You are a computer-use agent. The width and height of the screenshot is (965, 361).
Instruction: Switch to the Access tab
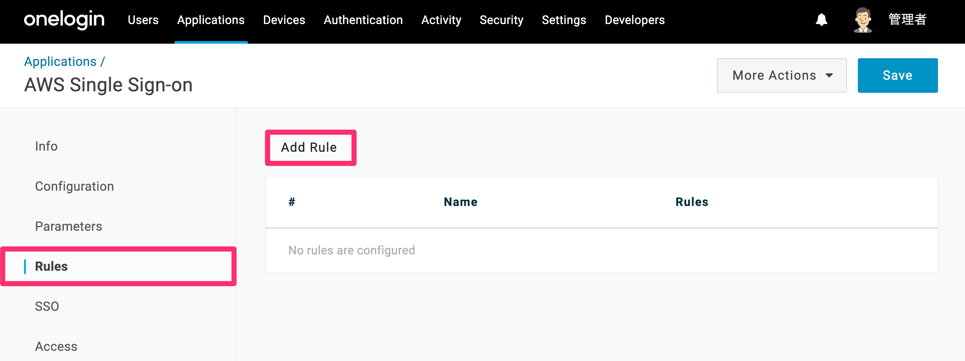tap(56, 346)
